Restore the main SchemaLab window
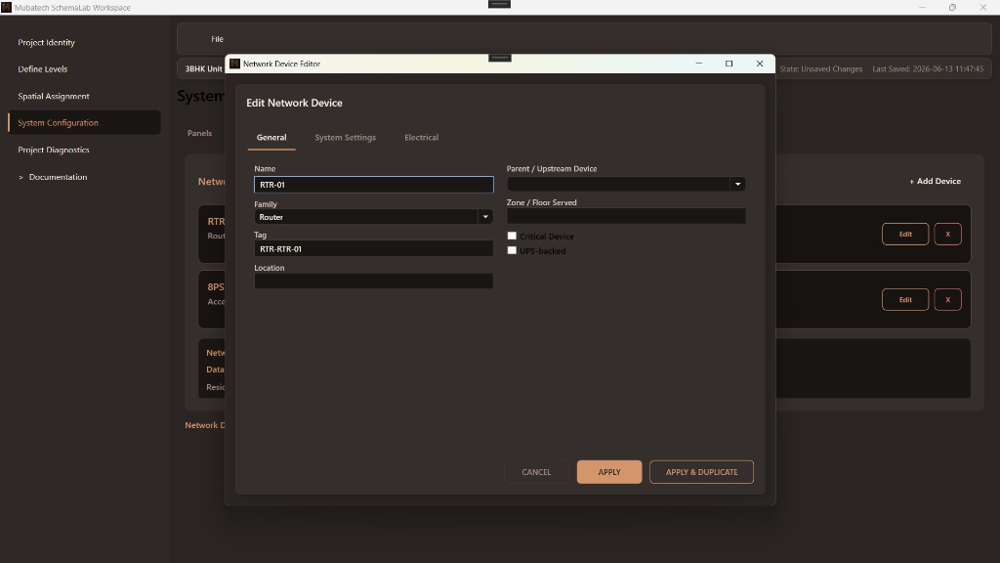The image size is (1000, 563). 952,7
